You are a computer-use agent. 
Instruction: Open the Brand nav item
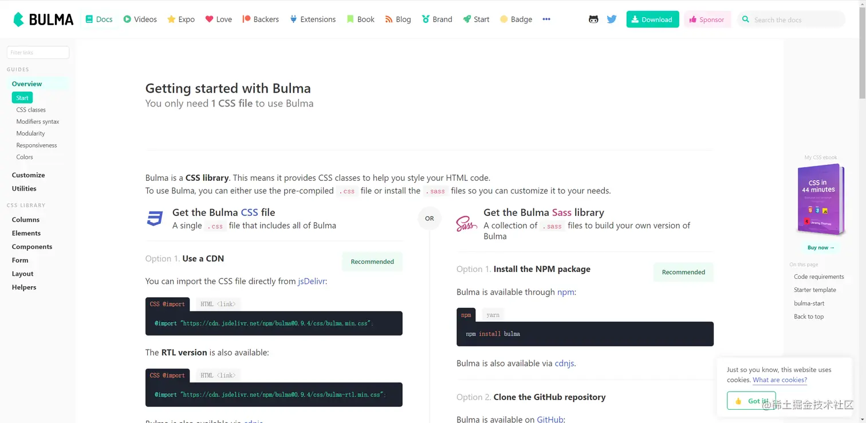437,19
